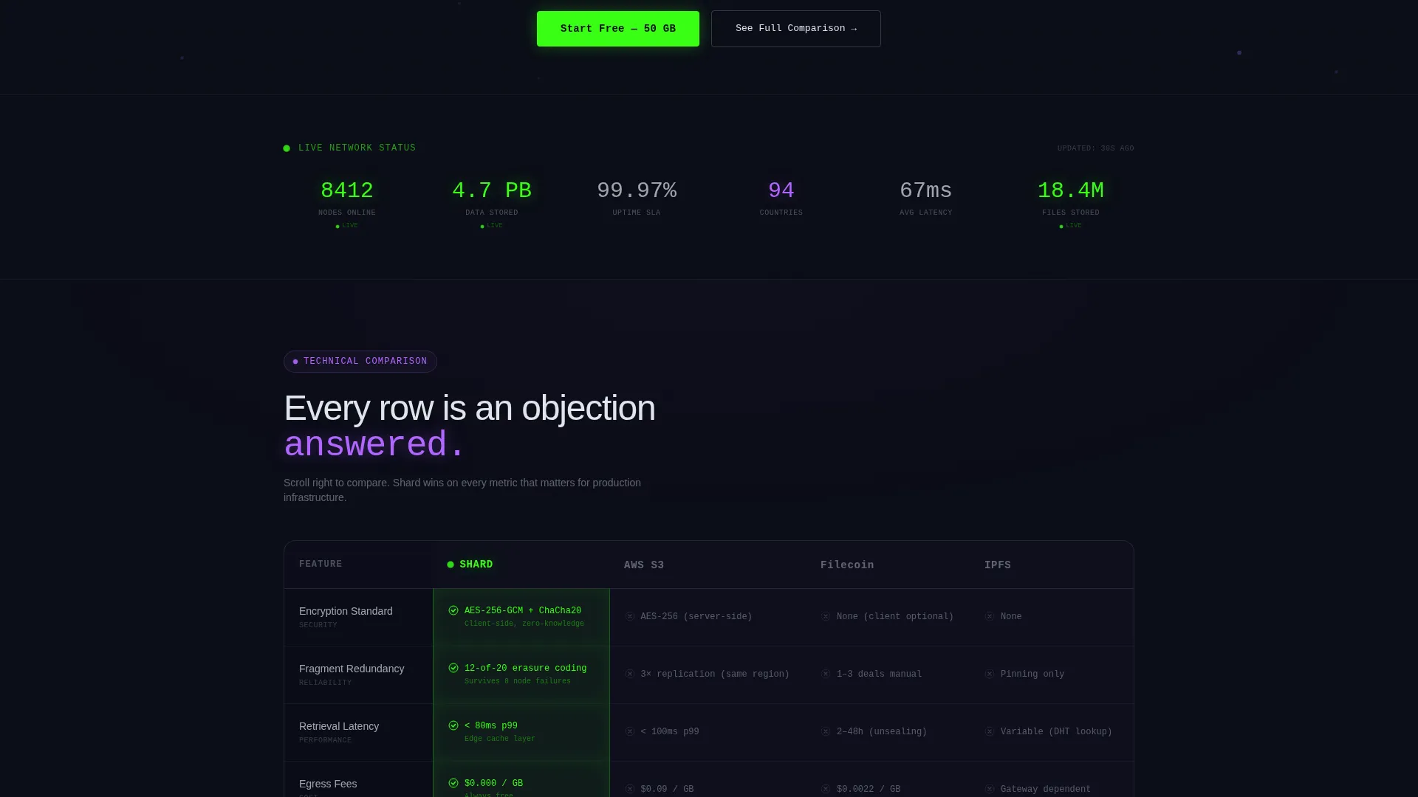Click the AES-256-GCM + ChaCha20 cell text
Image resolution: width=1418 pixels, height=797 pixels.
pos(523,611)
